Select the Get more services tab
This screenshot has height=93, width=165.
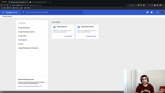[x=18, y=2]
